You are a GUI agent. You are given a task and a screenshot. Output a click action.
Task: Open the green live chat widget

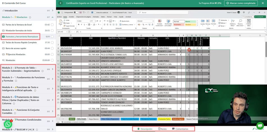coord(260,126)
